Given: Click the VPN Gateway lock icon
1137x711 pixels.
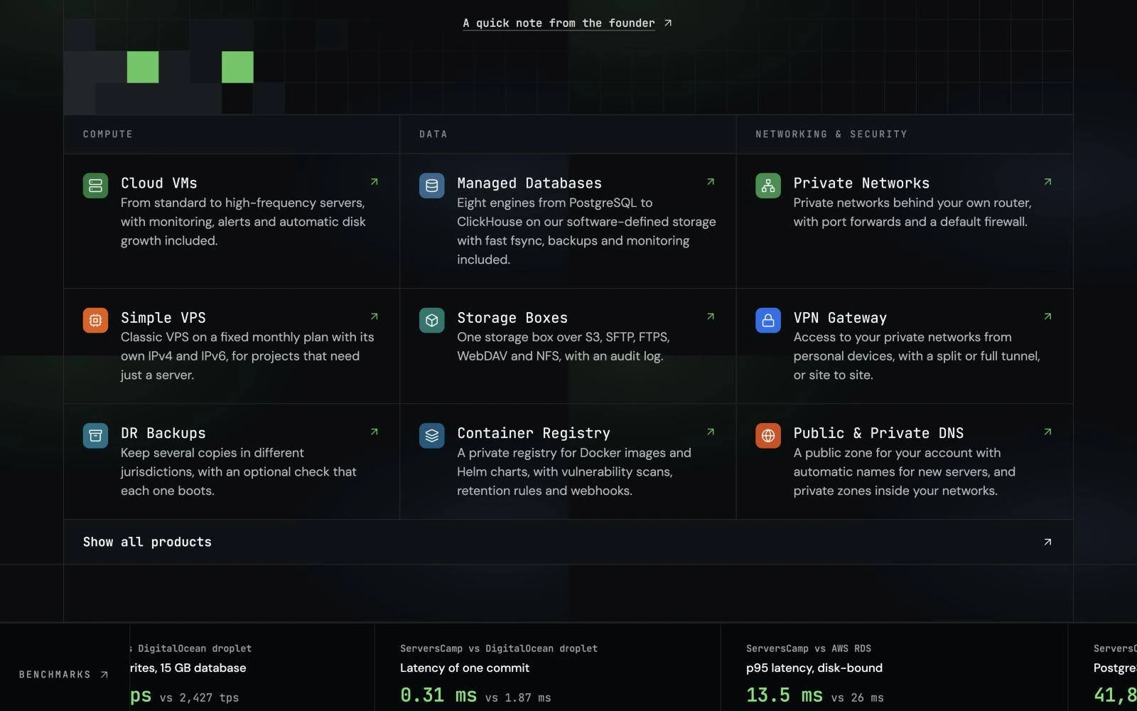Looking at the screenshot, I should (x=768, y=320).
